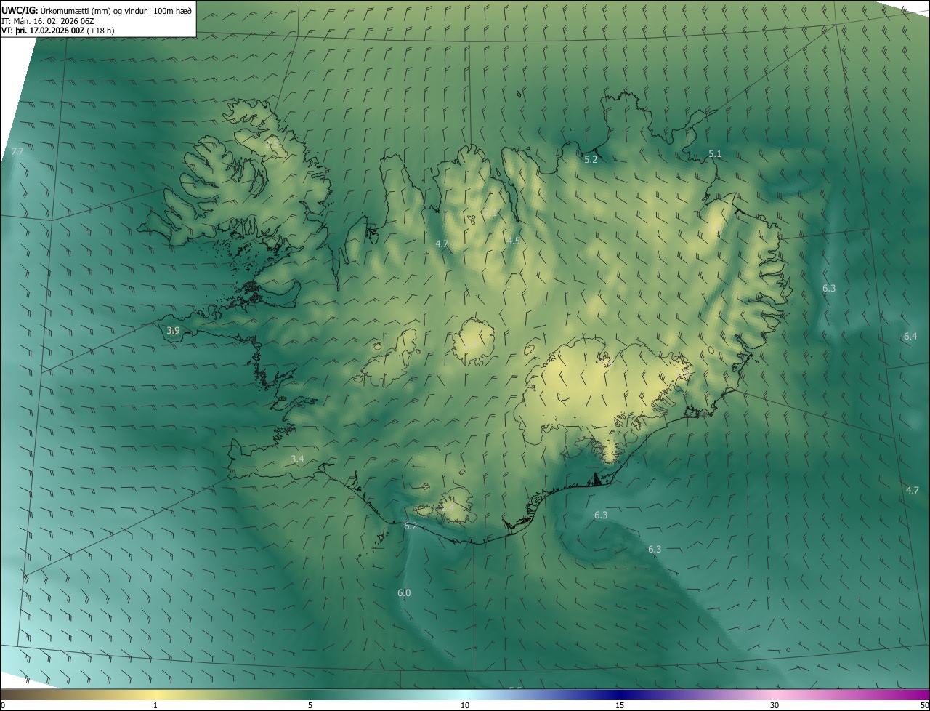
Task: Click the 4.5 value label
Action: 513,241
